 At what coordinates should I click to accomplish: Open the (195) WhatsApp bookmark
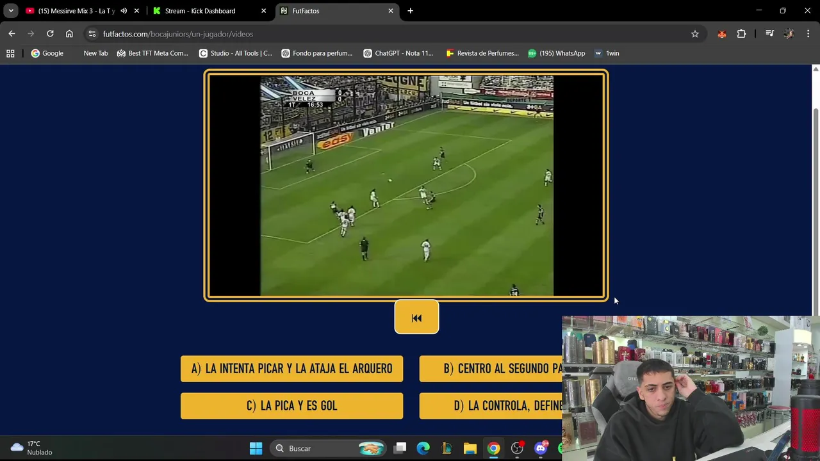(556, 53)
